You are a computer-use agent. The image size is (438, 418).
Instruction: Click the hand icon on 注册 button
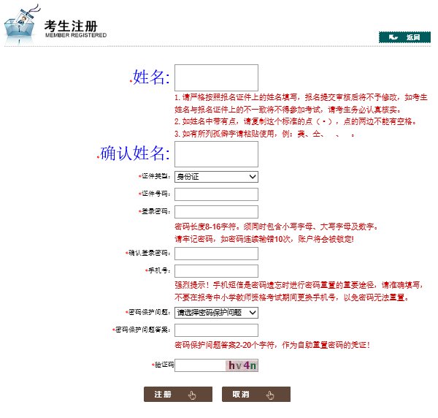point(192,395)
